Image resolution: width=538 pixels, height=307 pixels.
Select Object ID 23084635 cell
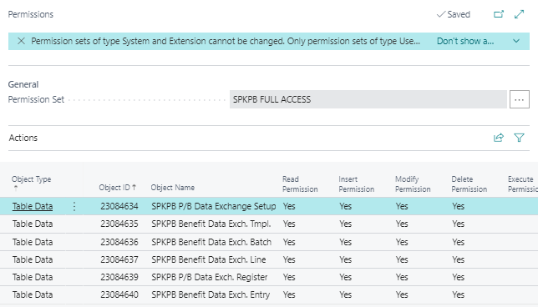coord(119,224)
